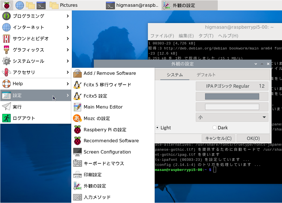Launch Mozc の設定 from the menu
Screen dimensions: 282x203
[97, 118]
